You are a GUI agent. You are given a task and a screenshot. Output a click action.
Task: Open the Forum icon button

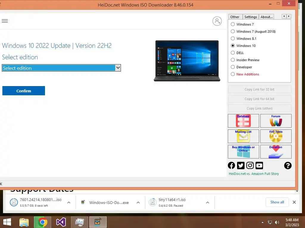tap(276, 121)
